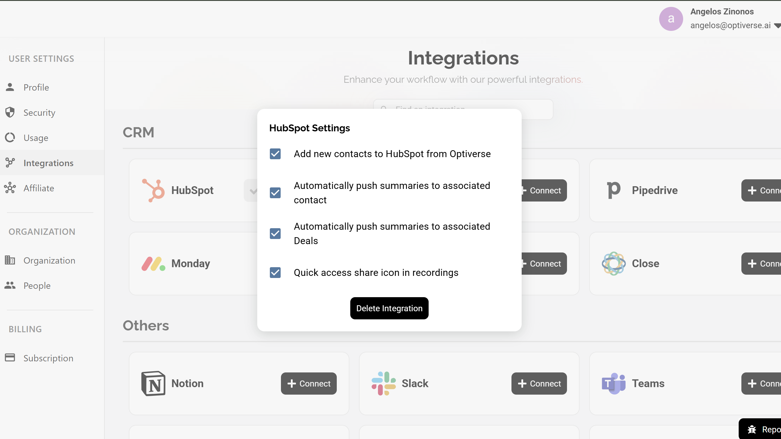Uncheck Add new contacts to HubSpot

(275, 154)
